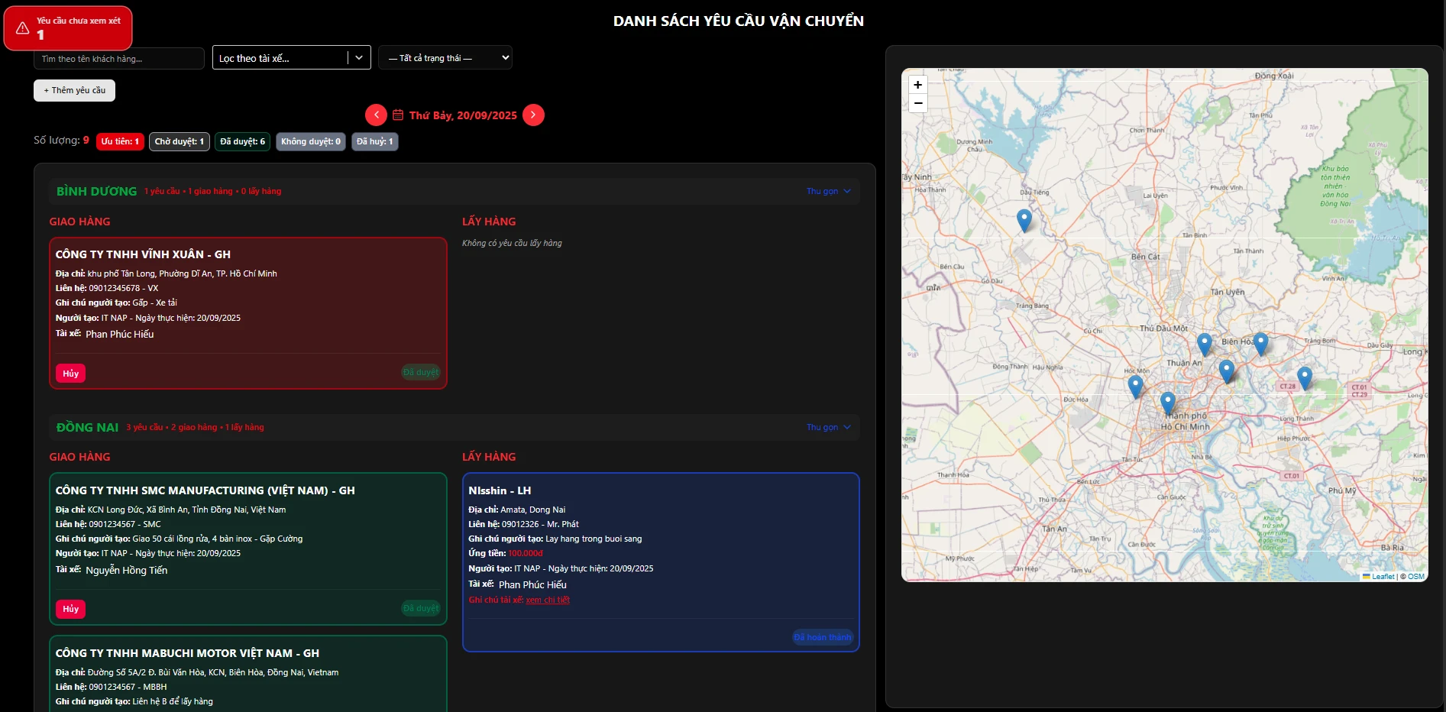Zoom in on the map
The height and width of the screenshot is (712, 1446).
coord(918,85)
